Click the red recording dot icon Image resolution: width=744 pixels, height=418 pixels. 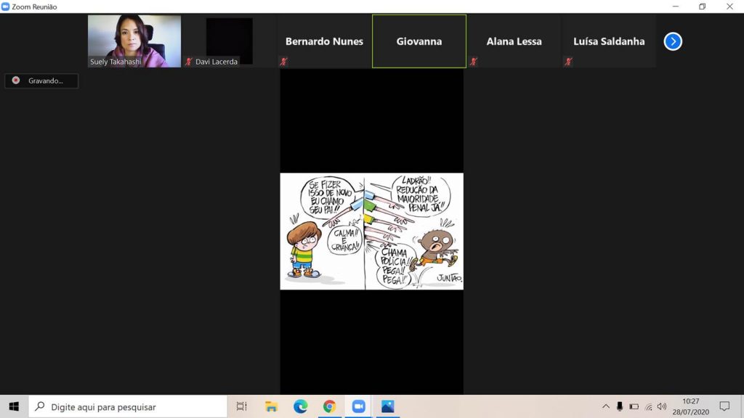(16, 81)
